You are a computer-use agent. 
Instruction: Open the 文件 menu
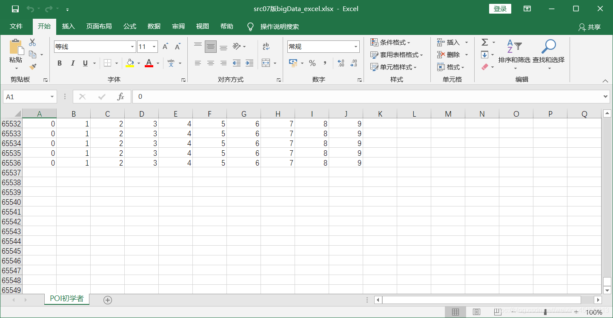pyautogui.click(x=16, y=26)
